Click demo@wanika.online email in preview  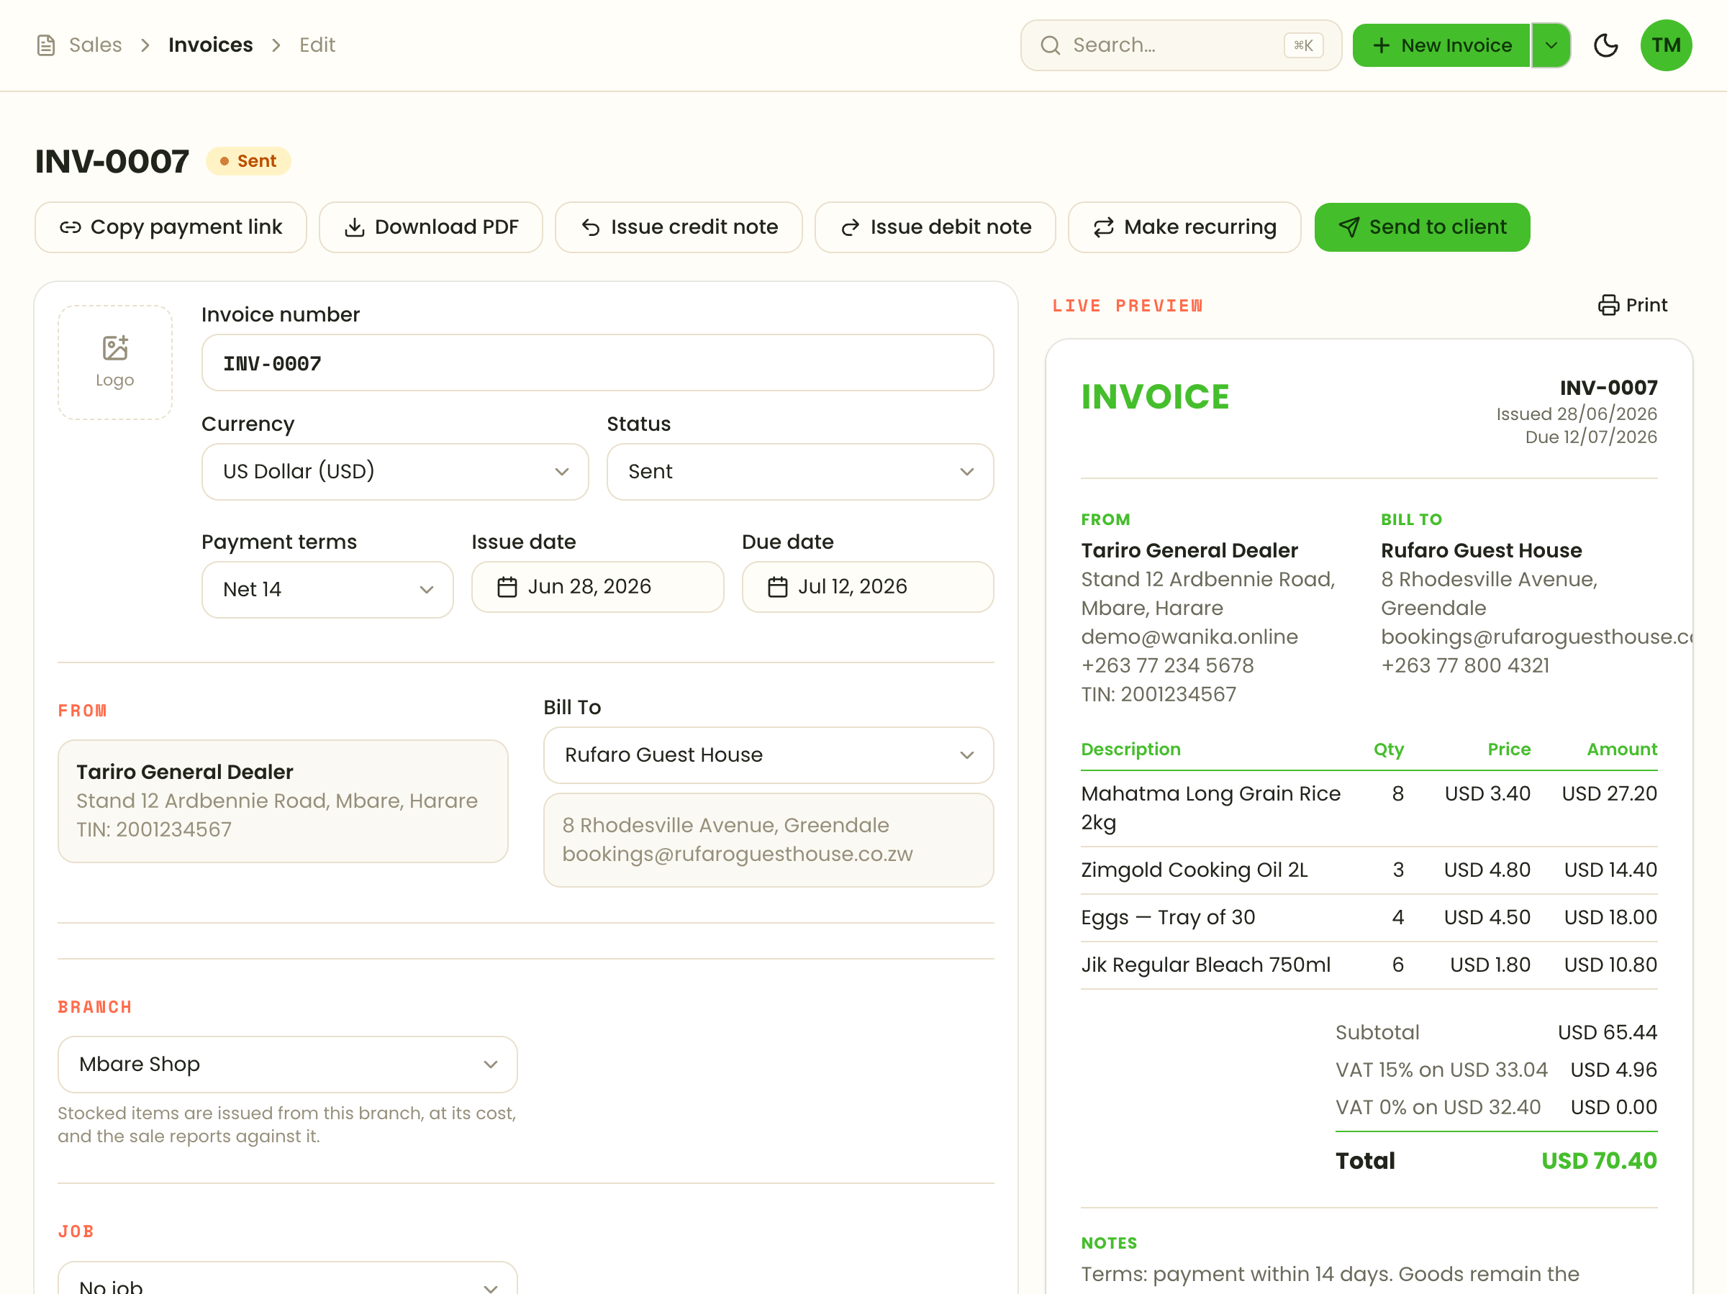click(1189, 637)
